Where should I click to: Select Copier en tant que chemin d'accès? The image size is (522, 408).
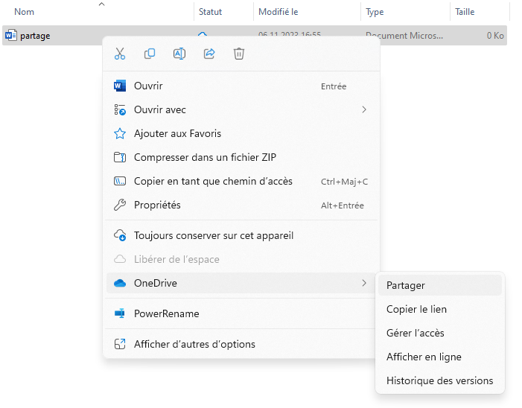click(213, 182)
